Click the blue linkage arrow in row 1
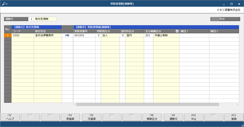 [x=67, y=35]
